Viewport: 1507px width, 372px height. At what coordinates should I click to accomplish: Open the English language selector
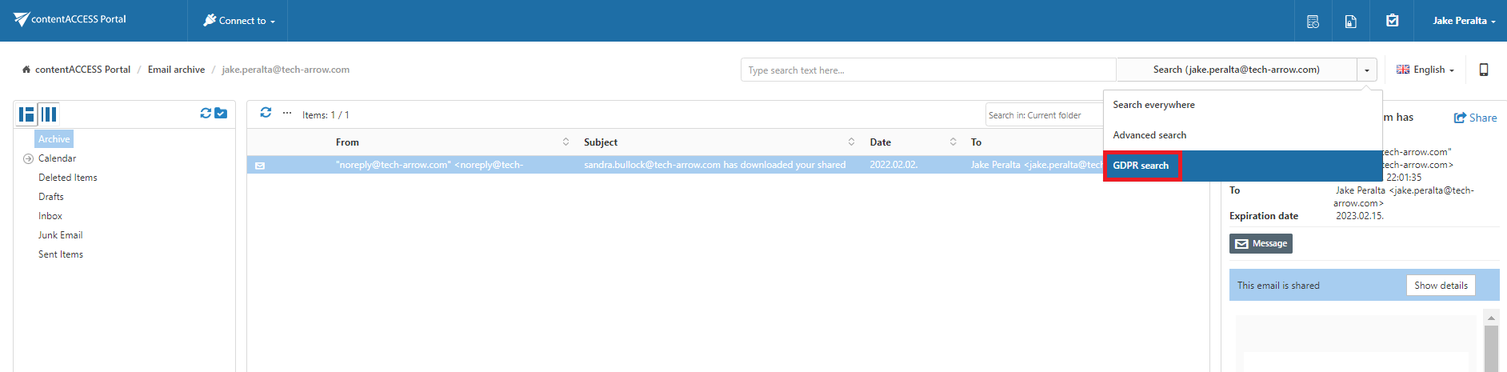pyautogui.click(x=1425, y=70)
